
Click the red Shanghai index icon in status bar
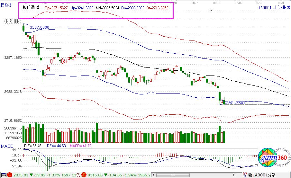click(x=10, y=175)
